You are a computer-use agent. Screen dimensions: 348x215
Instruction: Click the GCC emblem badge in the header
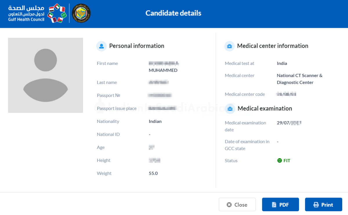(81, 13)
